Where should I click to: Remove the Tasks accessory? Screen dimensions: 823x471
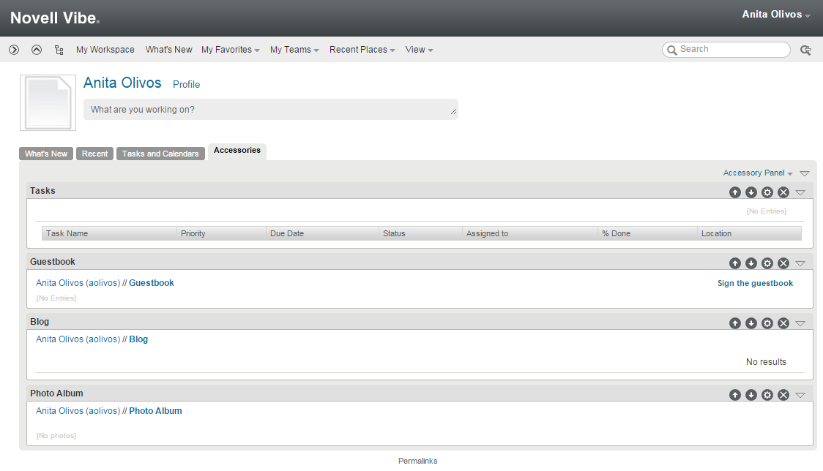coord(783,192)
